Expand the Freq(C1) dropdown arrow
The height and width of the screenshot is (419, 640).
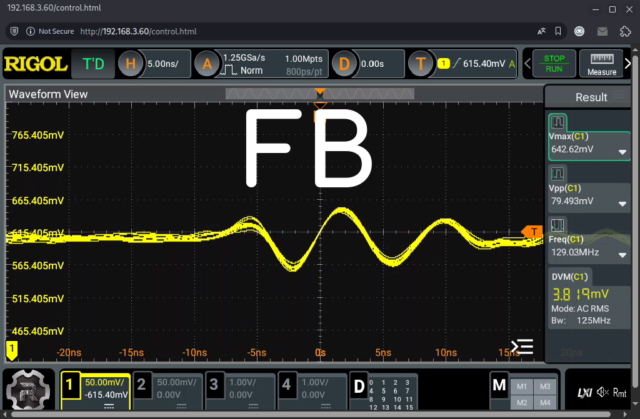(622, 255)
